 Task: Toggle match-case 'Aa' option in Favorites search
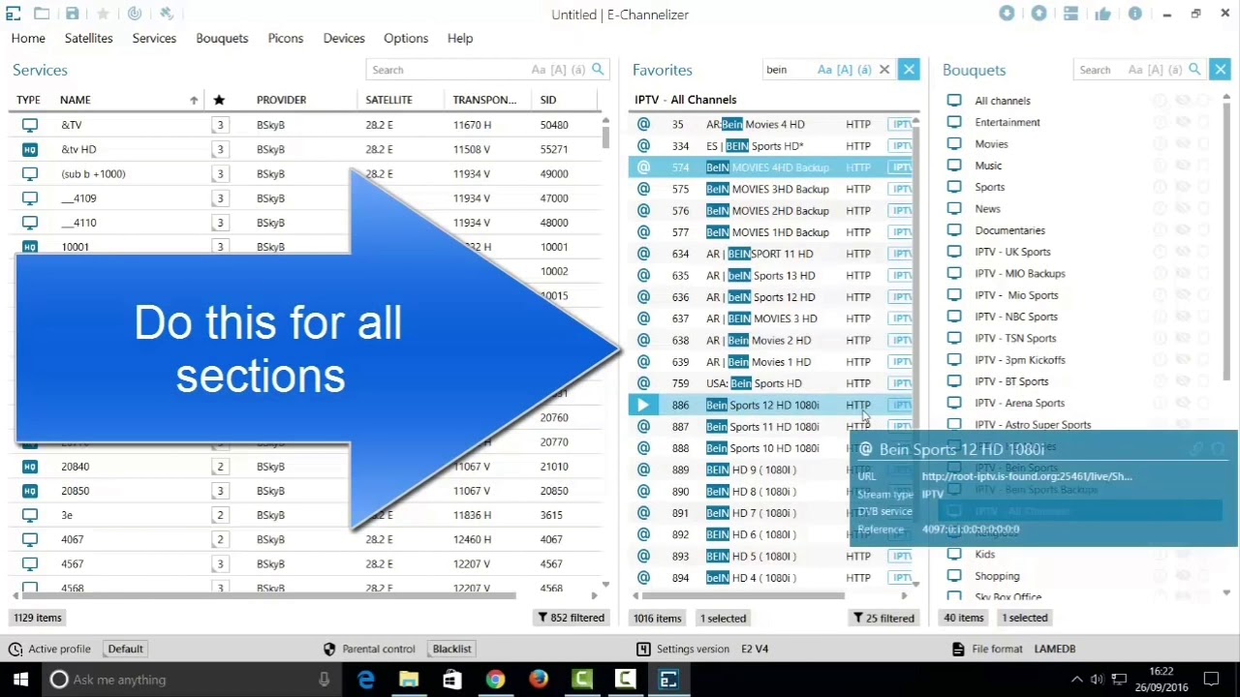(x=823, y=70)
